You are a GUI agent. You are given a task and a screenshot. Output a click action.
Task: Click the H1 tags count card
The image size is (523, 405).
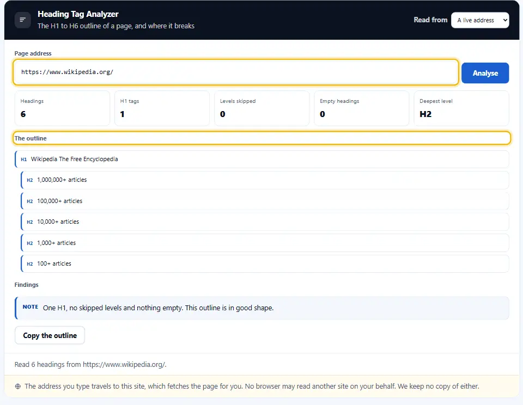click(162, 108)
